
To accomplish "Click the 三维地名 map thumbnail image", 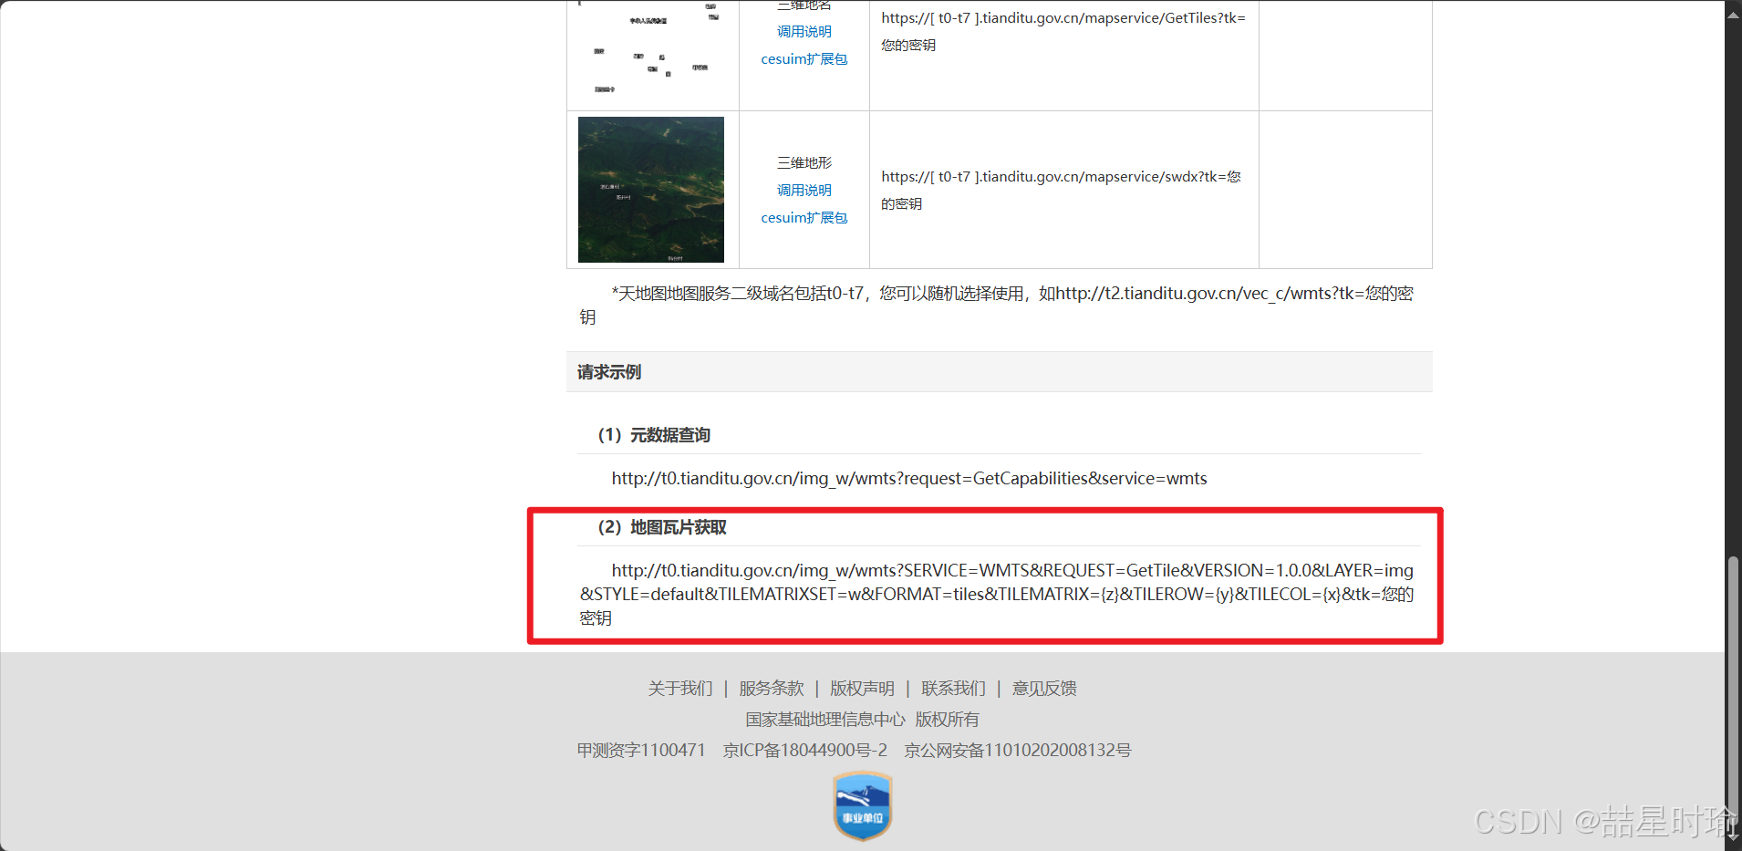I will pos(651,50).
